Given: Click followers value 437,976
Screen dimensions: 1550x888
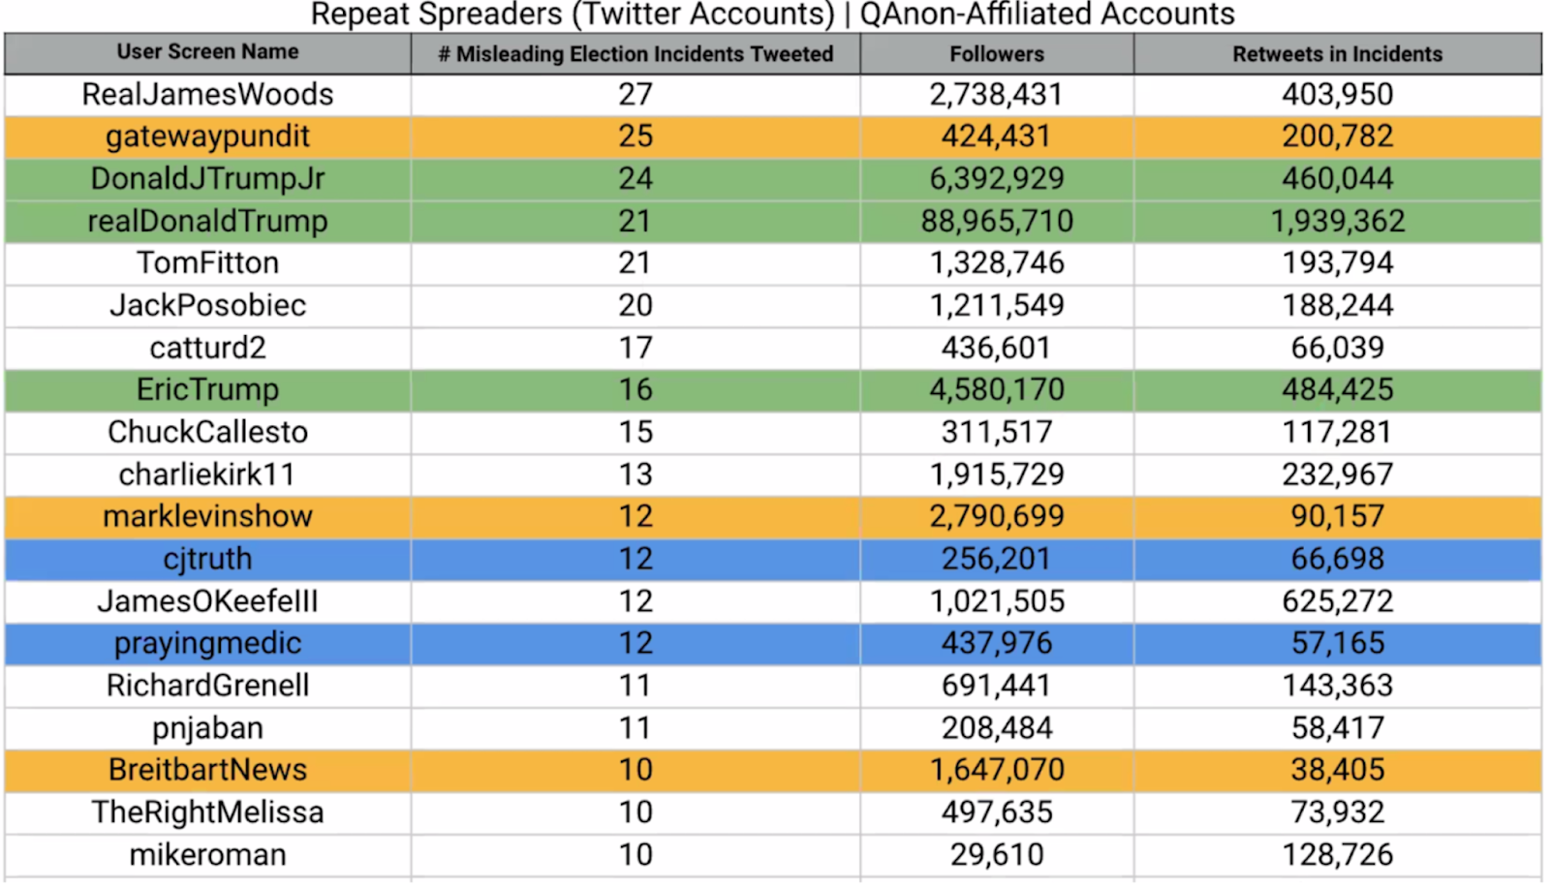Looking at the screenshot, I should 997,643.
